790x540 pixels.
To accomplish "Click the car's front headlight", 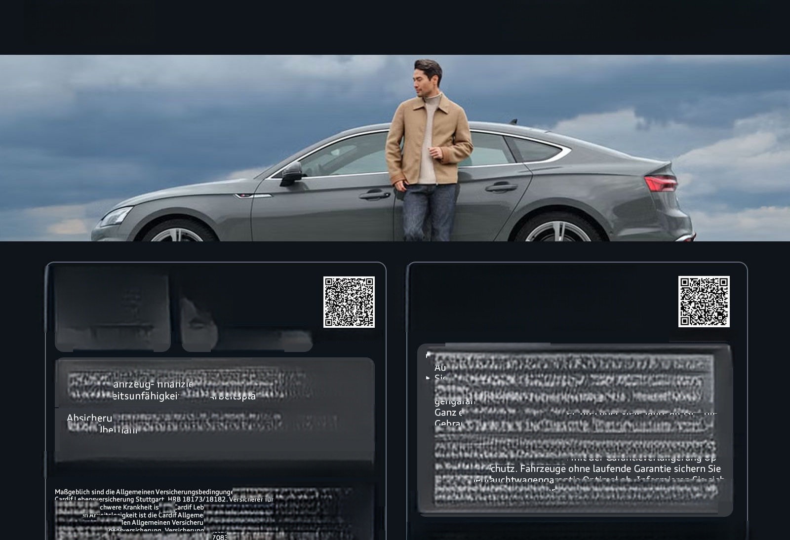I will 117,216.
